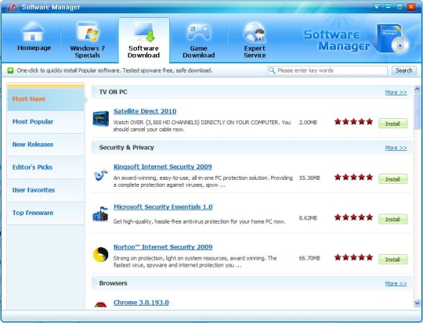The height and width of the screenshot is (323, 423).
Task: Click Kingsoft Internet Security icon
Action: [100, 175]
